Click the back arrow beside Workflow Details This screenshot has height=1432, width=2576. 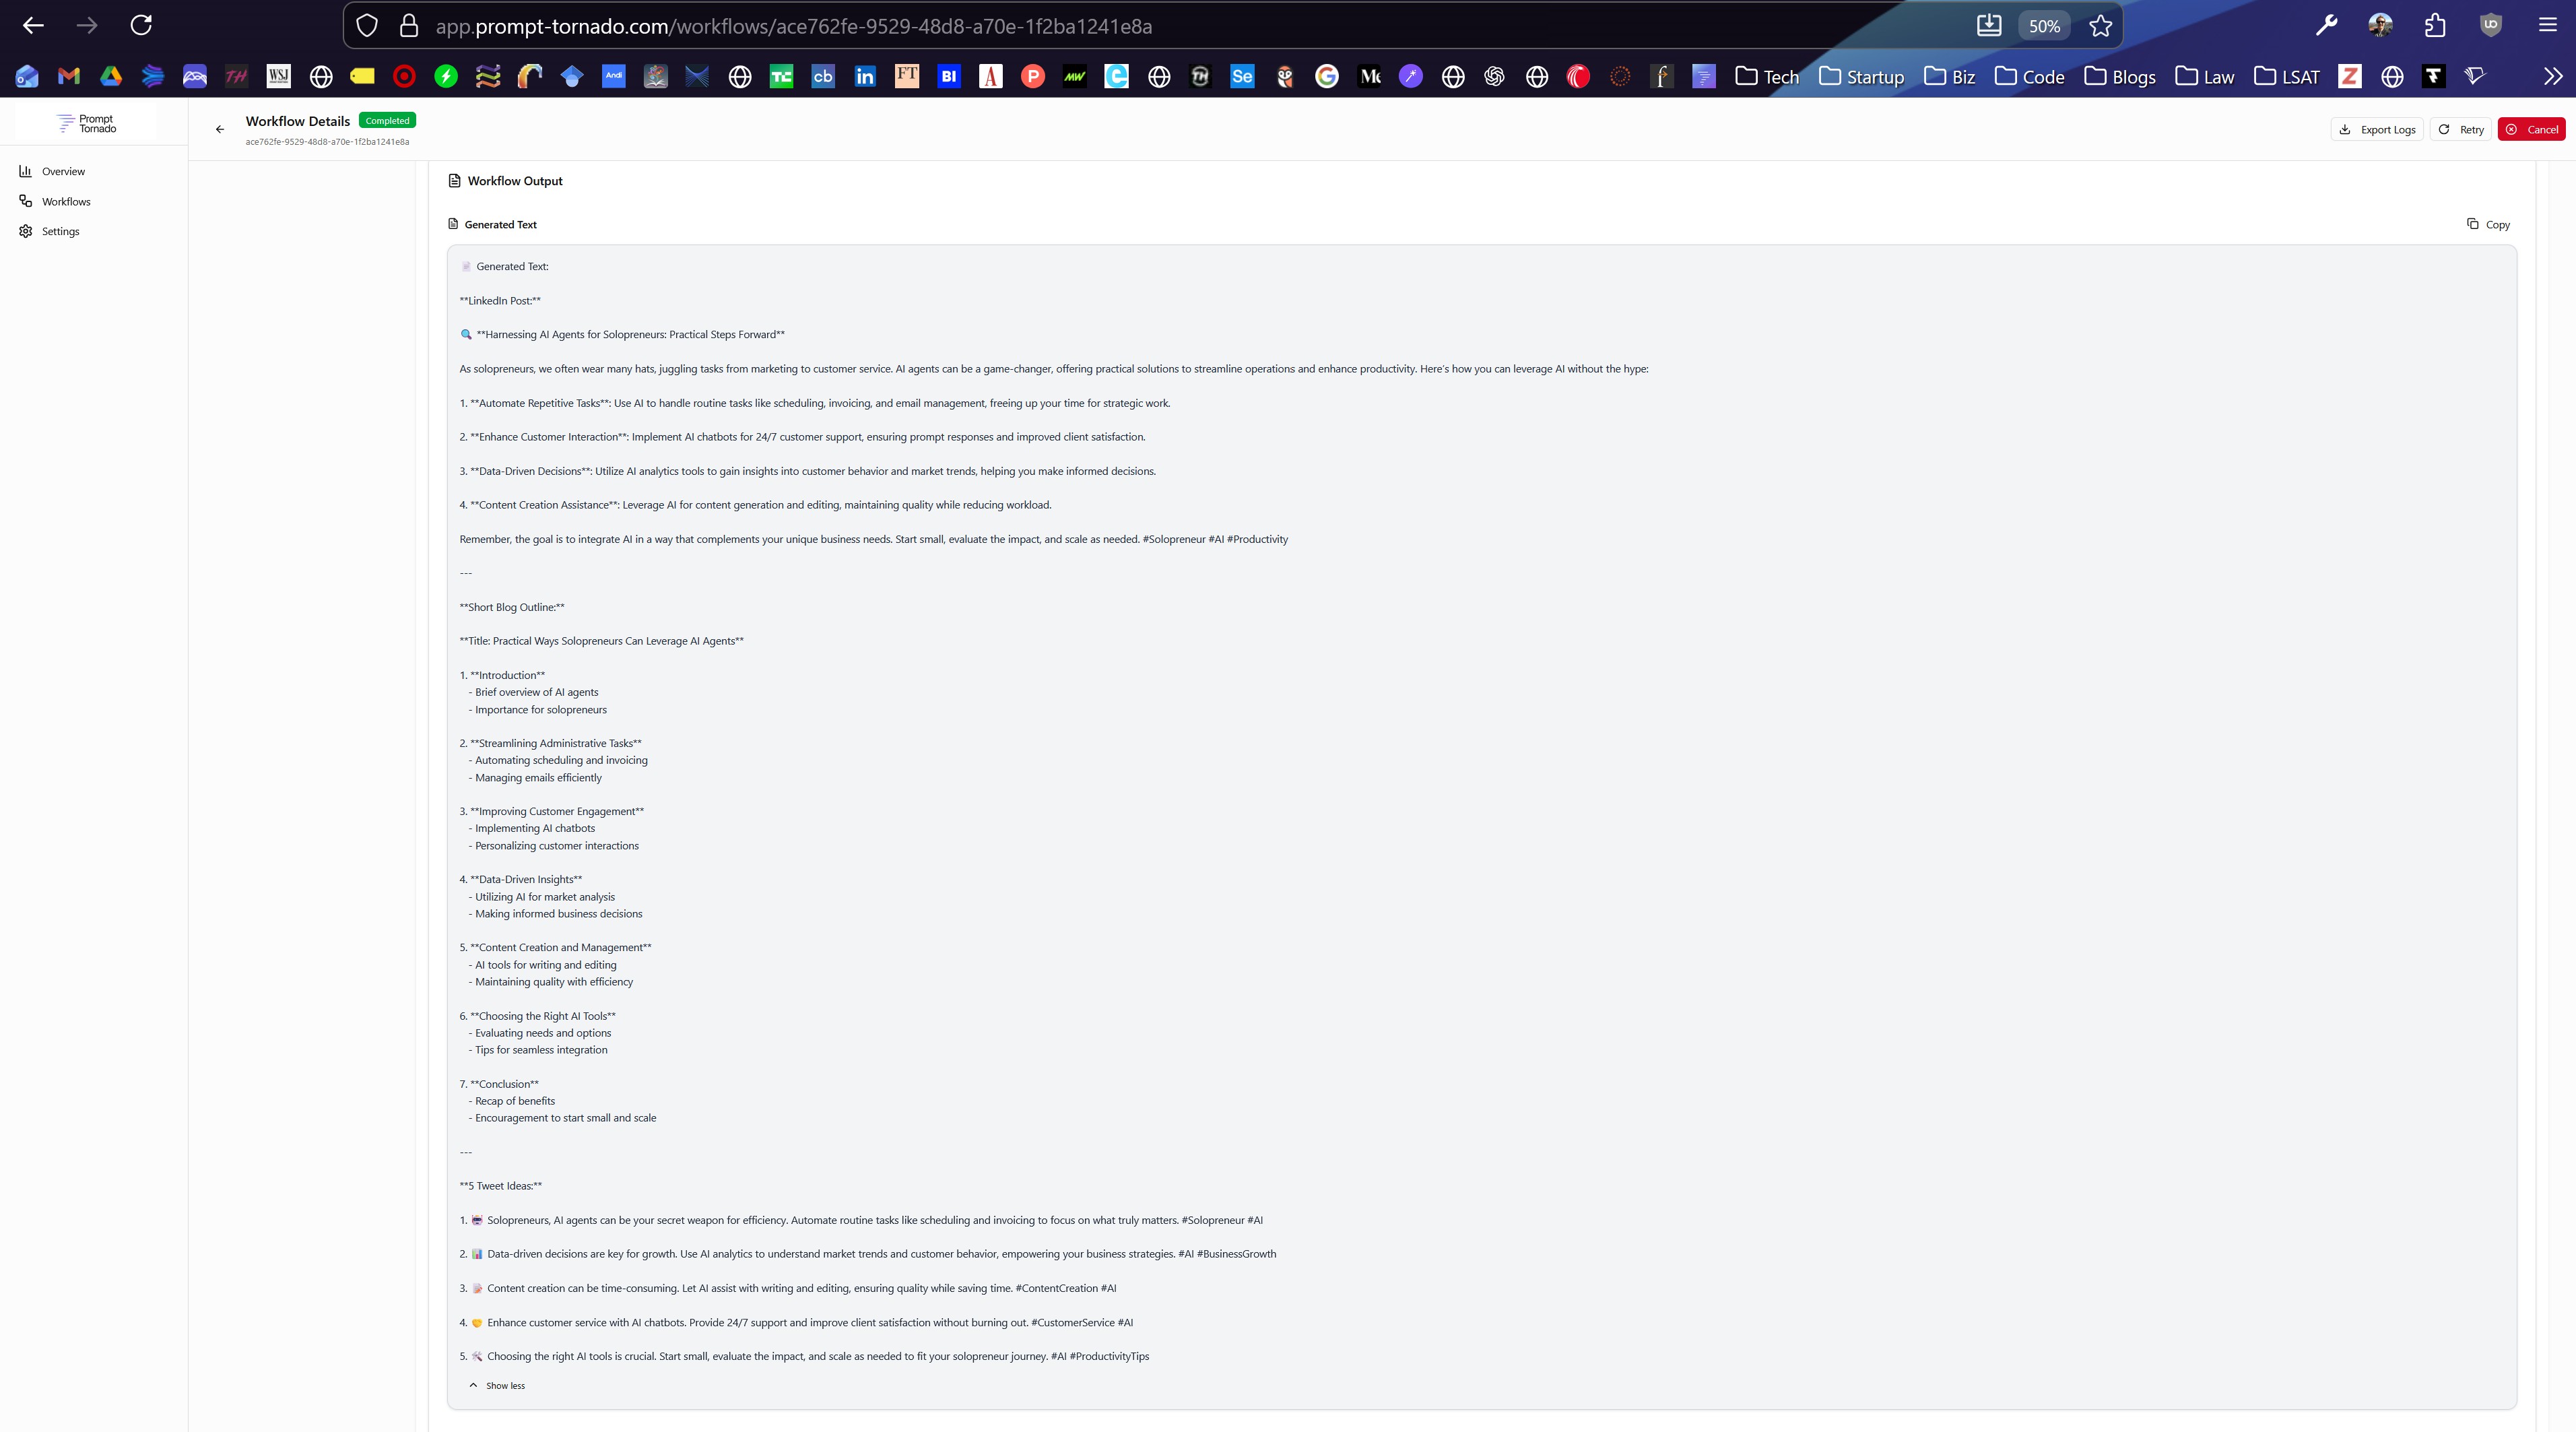pos(220,129)
